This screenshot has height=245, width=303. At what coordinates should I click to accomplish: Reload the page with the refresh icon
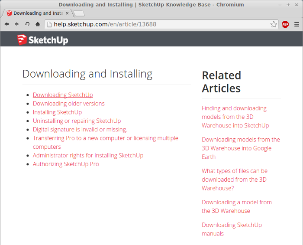click(x=27, y=24)
